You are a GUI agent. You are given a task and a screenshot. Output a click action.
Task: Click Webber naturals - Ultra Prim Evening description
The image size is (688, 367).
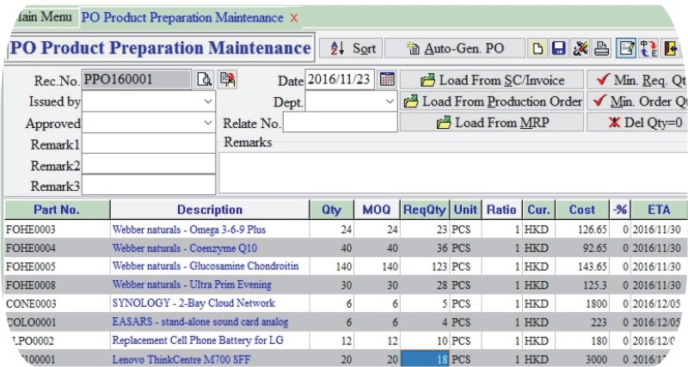(x=192, y=284)
